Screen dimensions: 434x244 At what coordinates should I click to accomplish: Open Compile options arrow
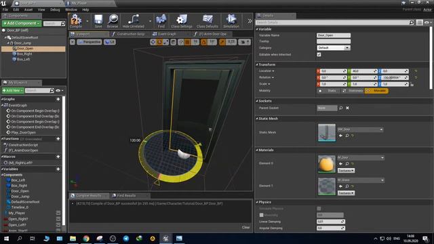(87, 21)
